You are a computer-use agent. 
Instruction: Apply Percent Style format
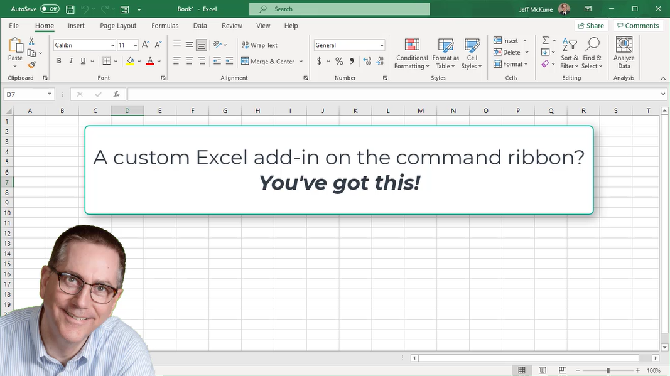point(339,61)
